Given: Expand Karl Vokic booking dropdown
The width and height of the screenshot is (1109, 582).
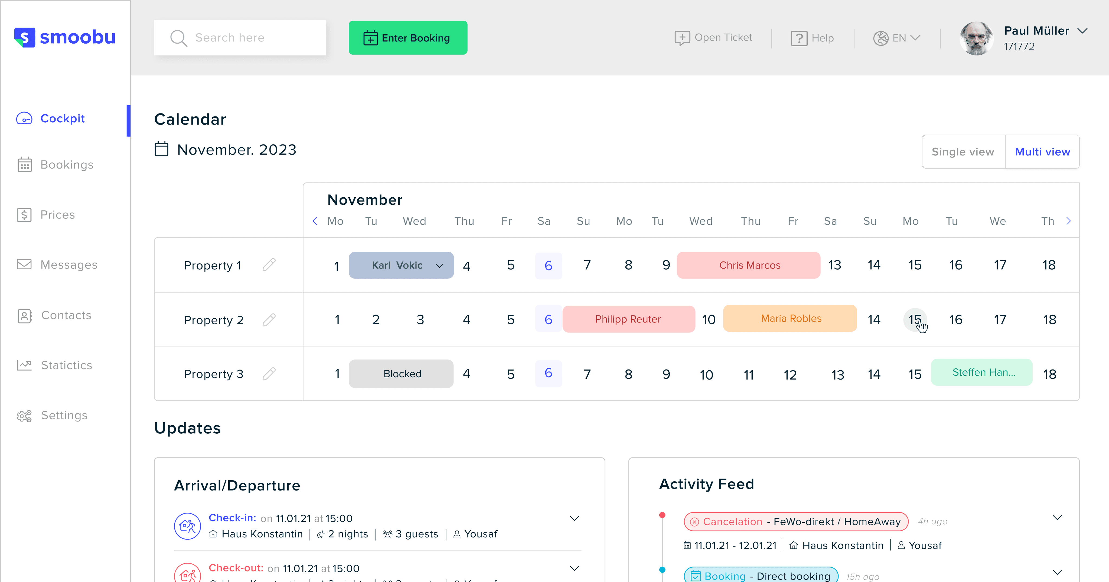Looking at the screenshot, I should coord(439,266).
